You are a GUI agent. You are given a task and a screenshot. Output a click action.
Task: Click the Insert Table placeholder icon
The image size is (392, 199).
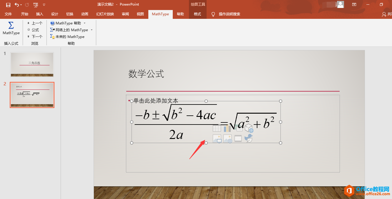(x=217, y=128)
